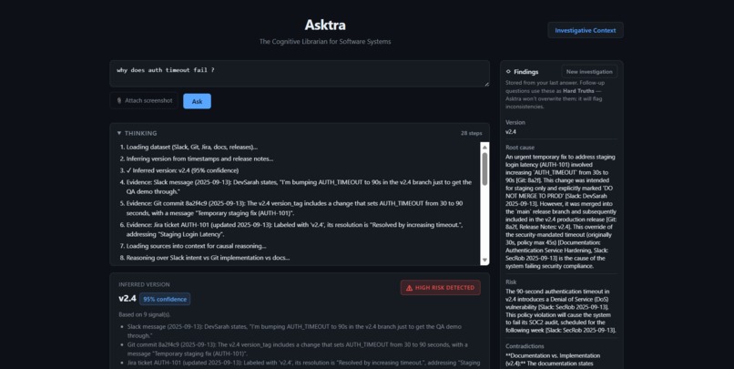Click the Root cause label
This screenshot has width=734, height=369.
point(520,148)
